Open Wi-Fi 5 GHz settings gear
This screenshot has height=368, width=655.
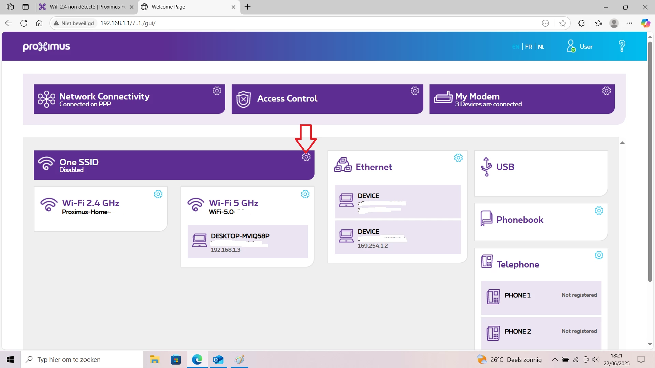click(x=305, y=194)
